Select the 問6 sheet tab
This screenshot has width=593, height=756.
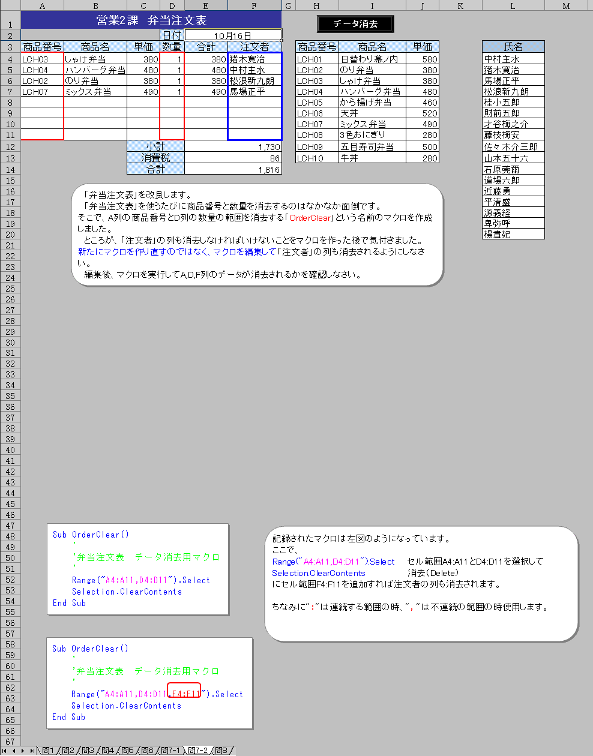pyautogui.click(x=147, y=751)
